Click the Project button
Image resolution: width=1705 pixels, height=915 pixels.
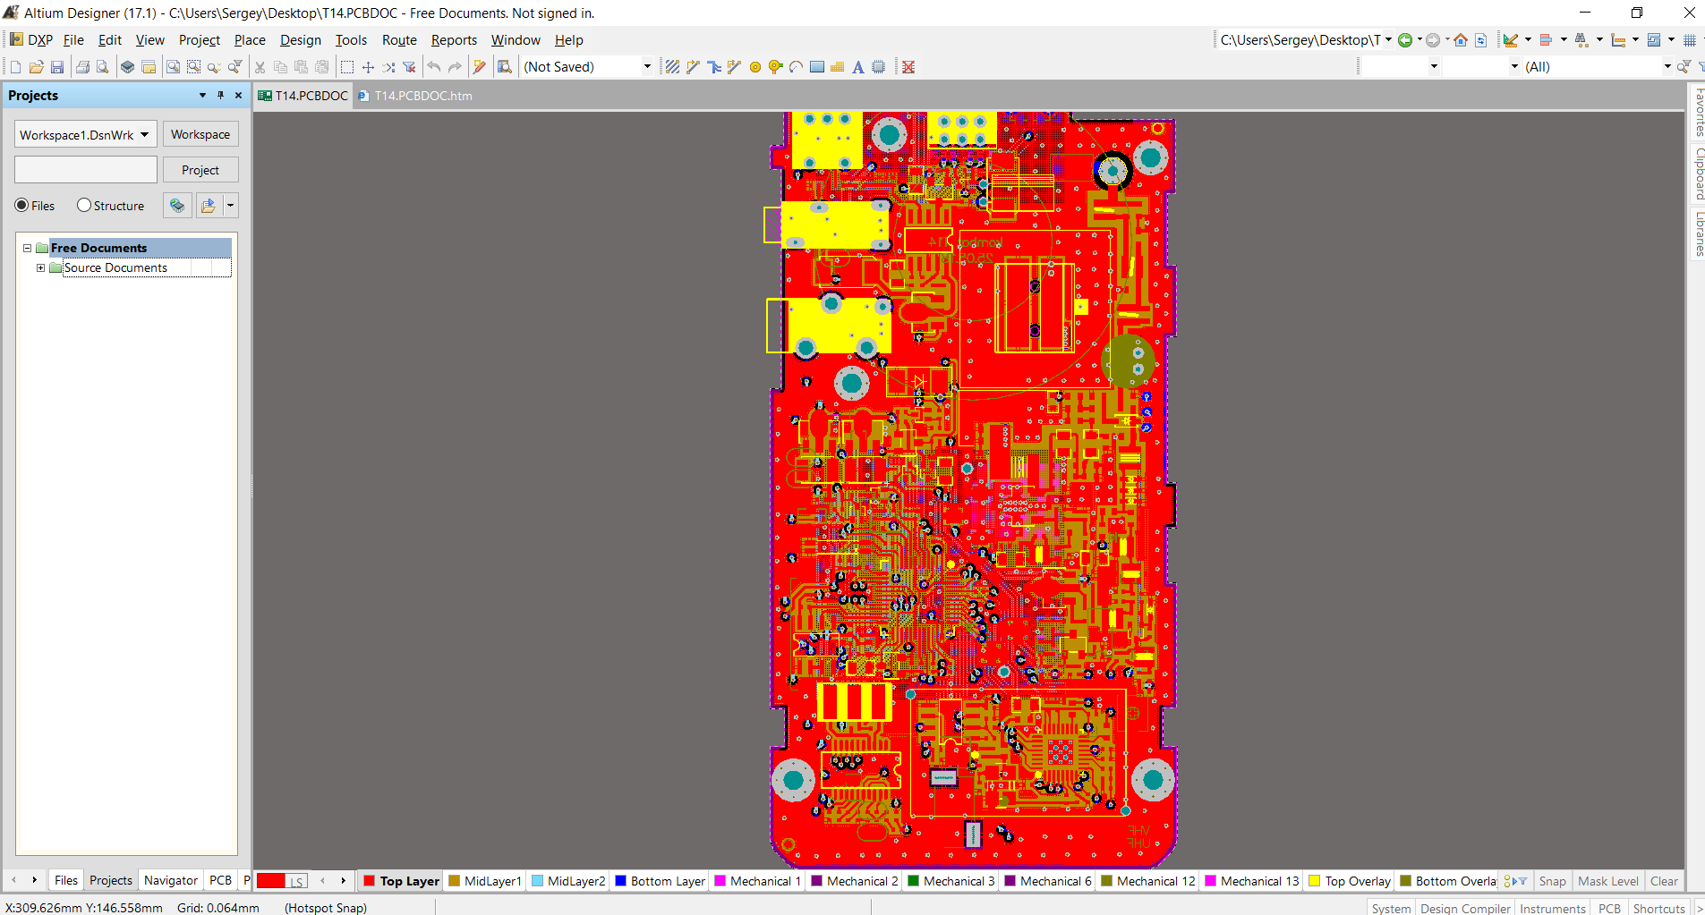coord(200,170)
